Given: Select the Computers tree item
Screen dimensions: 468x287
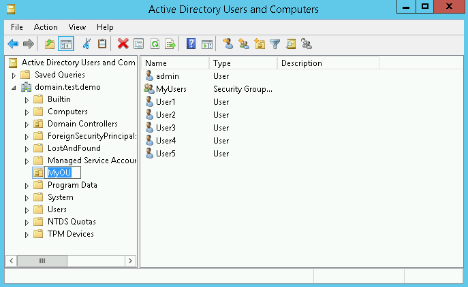Looking at the screenshot, I should (67, 112).
